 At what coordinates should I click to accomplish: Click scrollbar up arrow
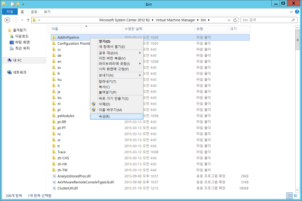[x=297, y=28]
